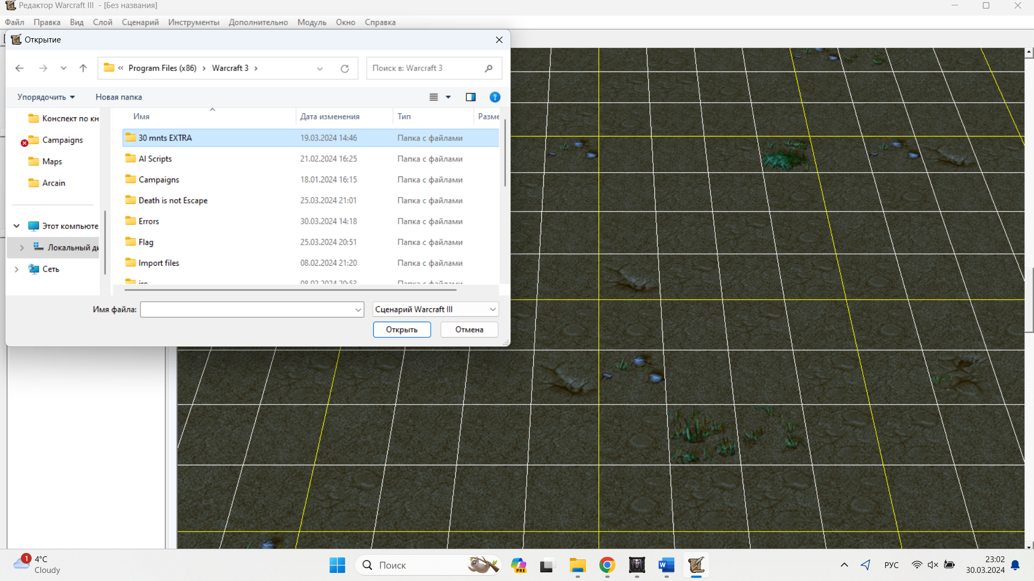Open the Справка menu
Viewport: 1034px width, 581px height.
pyautogui.click(x=380, y=22)
